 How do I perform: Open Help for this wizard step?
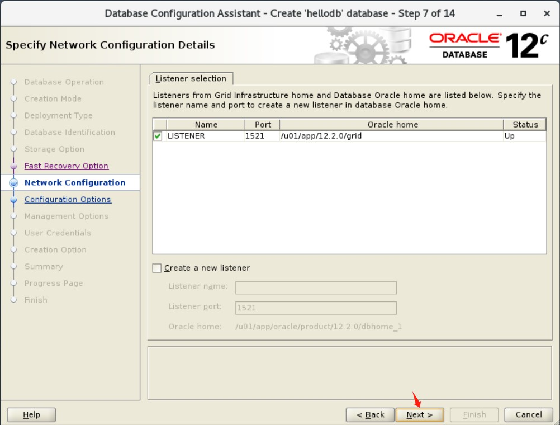click(x=31, y=414)
